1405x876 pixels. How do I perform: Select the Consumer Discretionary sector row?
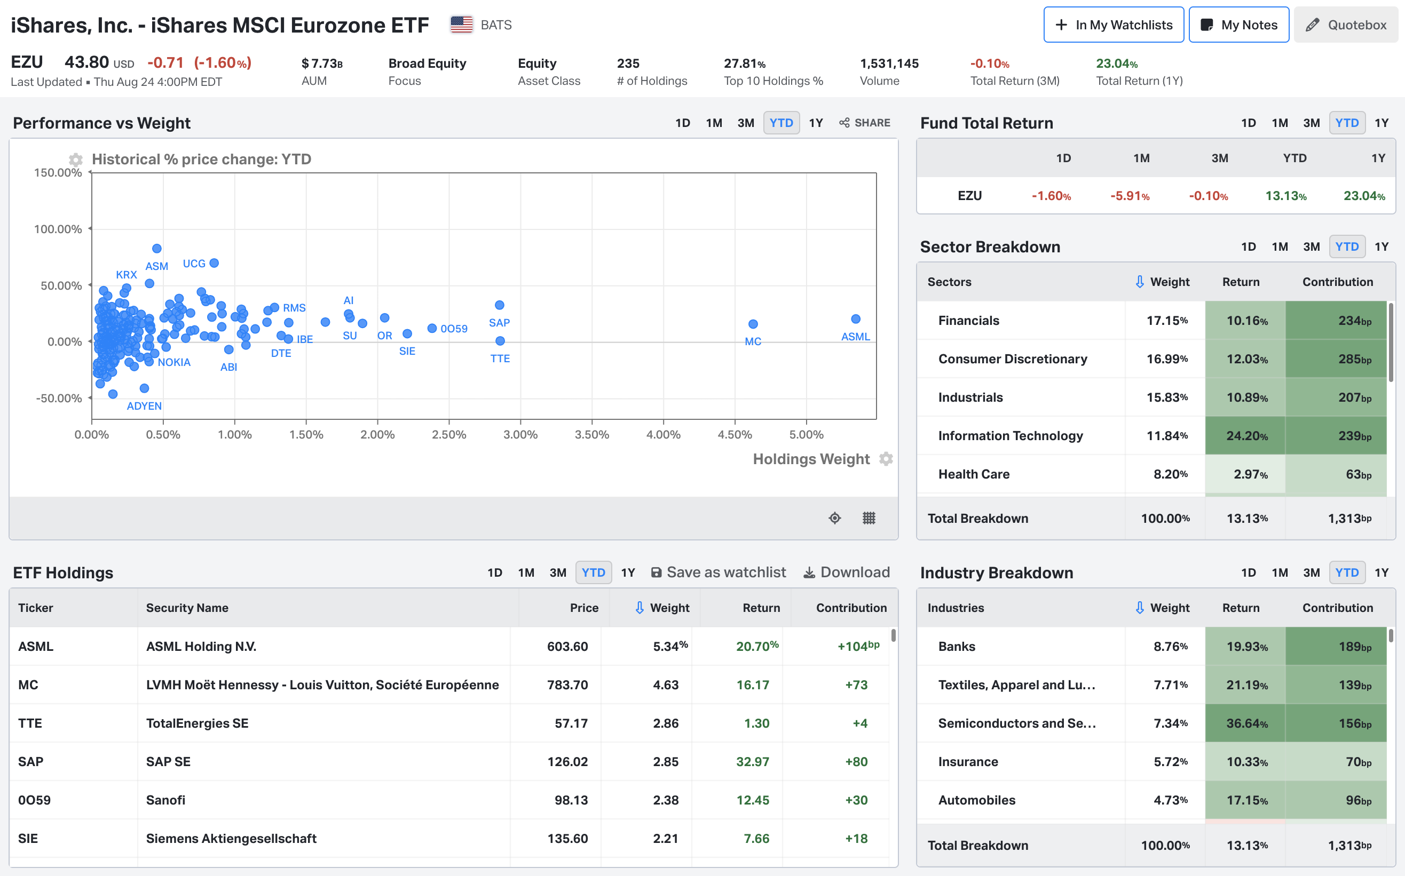pos(1153,359)
